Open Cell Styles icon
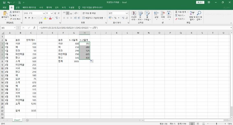The height and width of the screenshot is (125, 233). (x=147, y=13)
